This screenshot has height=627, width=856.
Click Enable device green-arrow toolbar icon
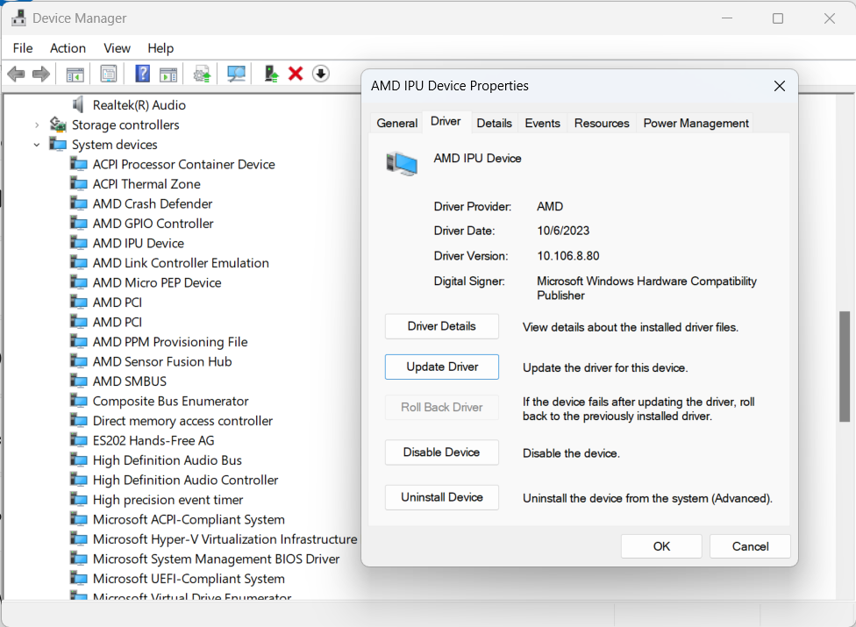271,74
